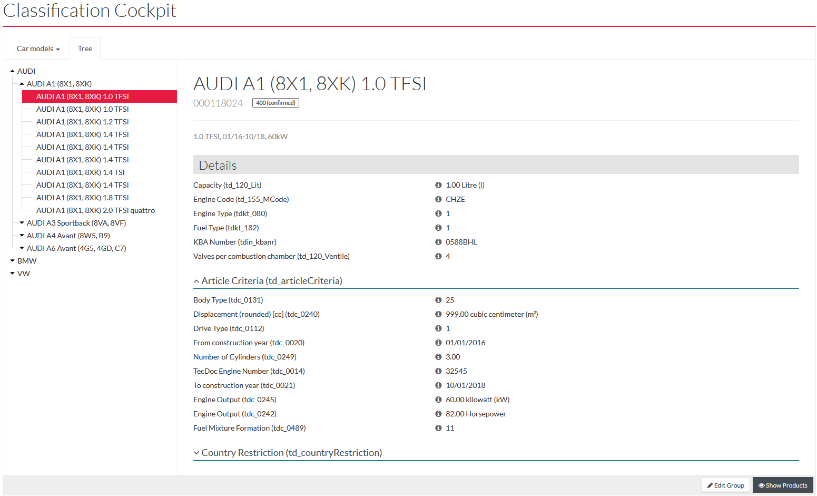This screenshot has width=817, height=496.
Task: Click info icon next to Capacity value
Action: coord(438,185)
